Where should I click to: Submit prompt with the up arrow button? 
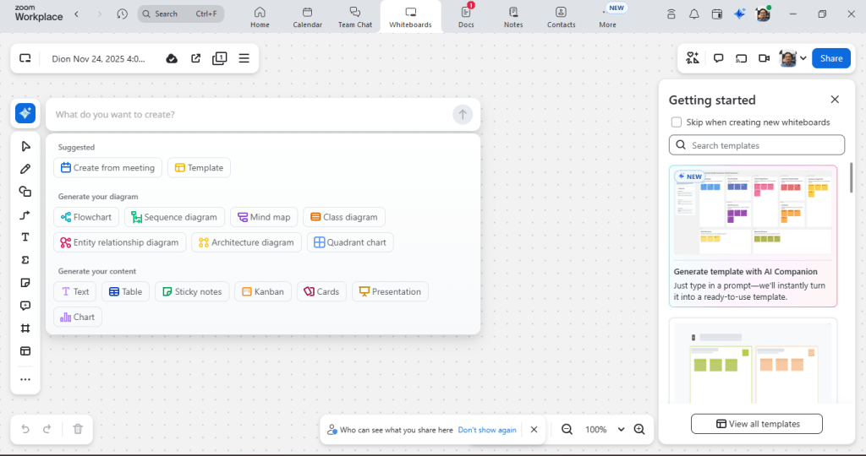[x=463, y=114]
